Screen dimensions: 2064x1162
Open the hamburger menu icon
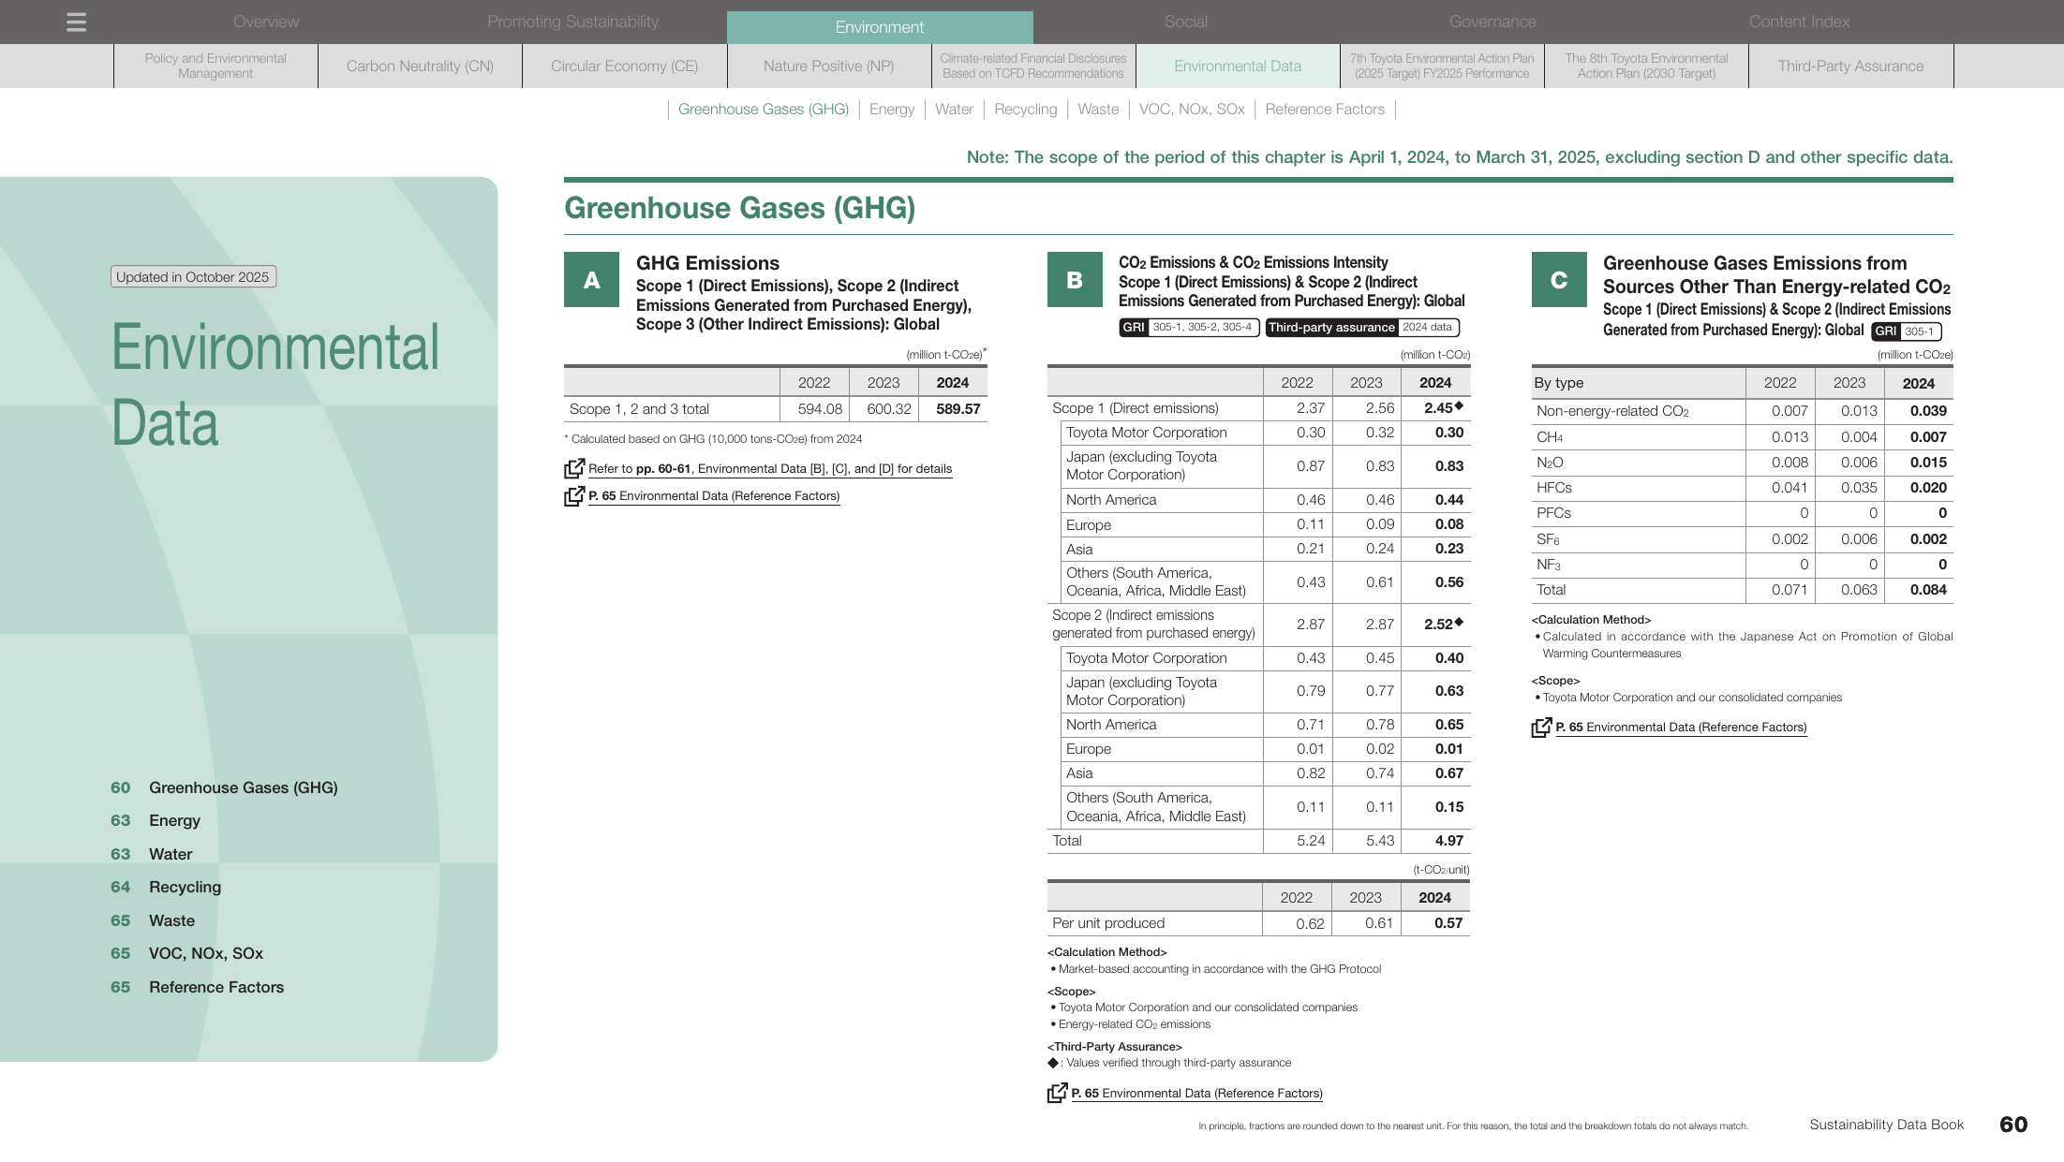77,22
